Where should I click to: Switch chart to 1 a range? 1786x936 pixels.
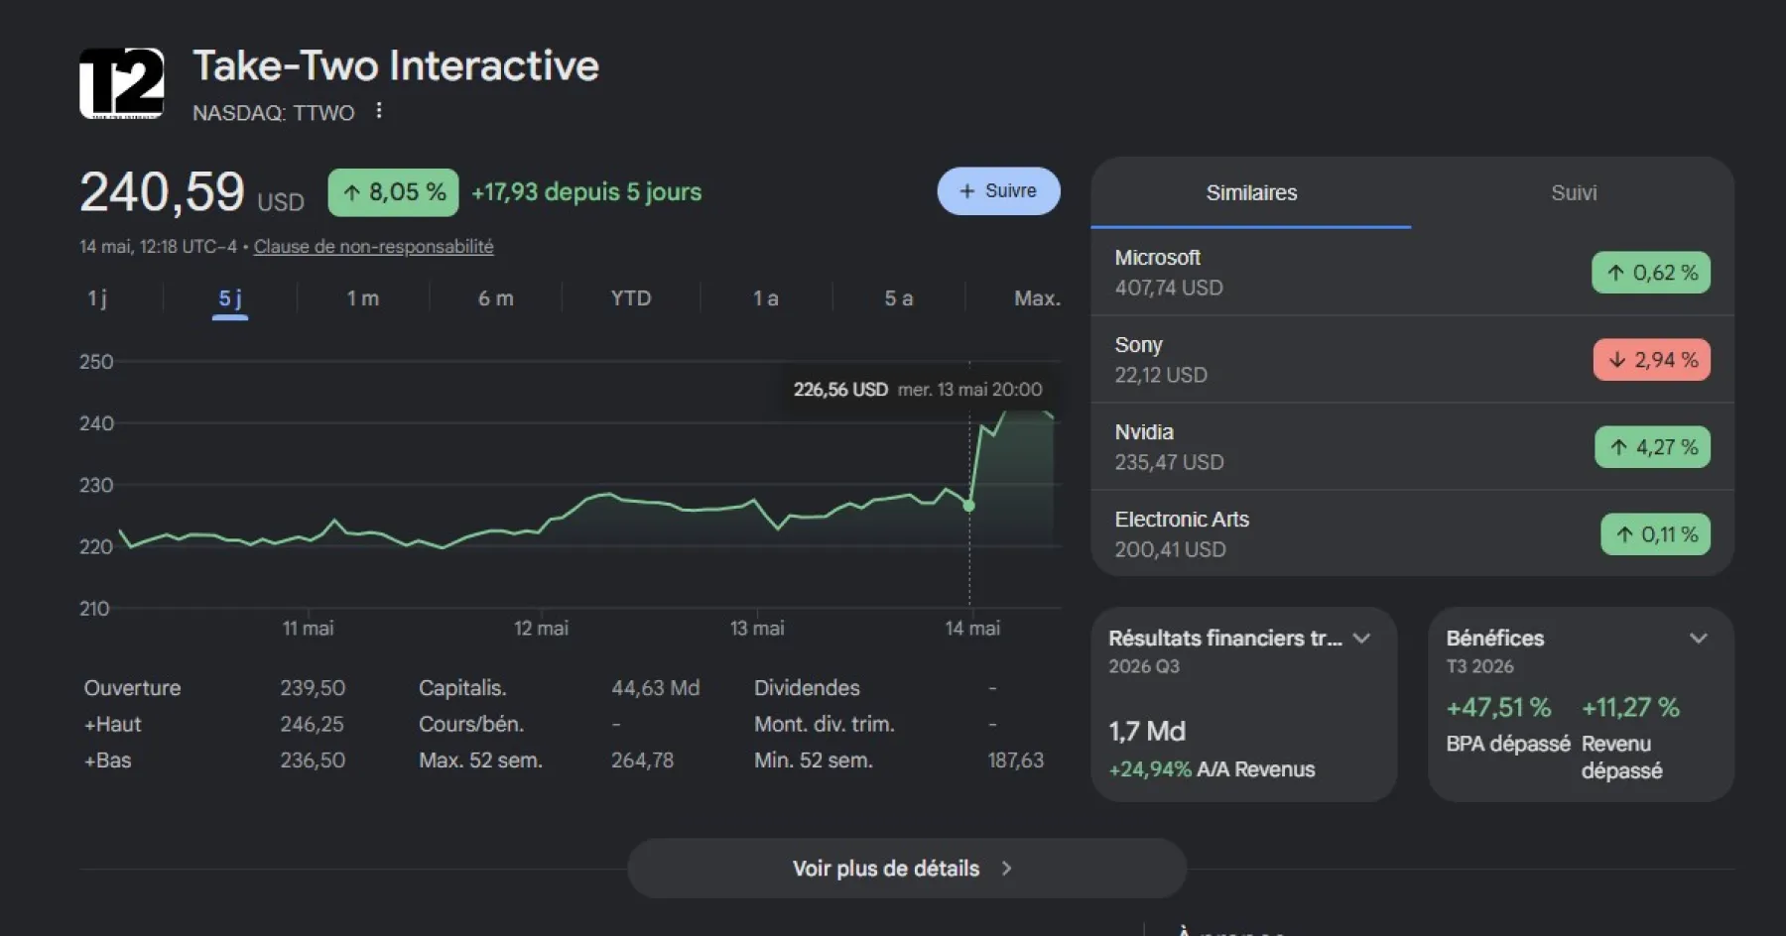(765, 298)
